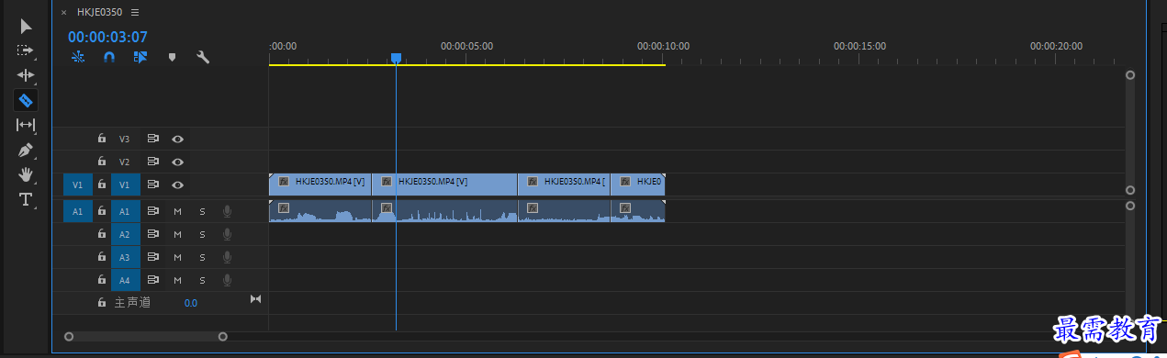Toggle lock on track V3
Screen dimensions: 1167x358
tap(102, 139)
